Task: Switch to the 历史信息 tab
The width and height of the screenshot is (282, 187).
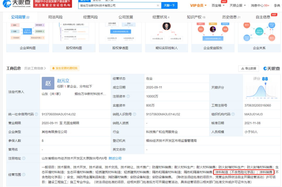Action: [231, 17]
